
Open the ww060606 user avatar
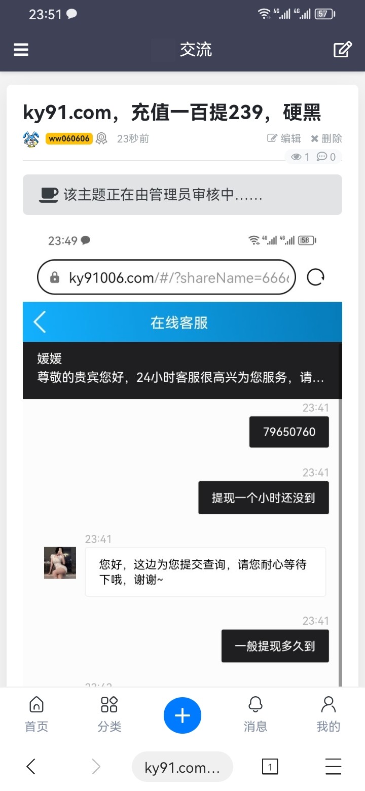pos(31,139)
